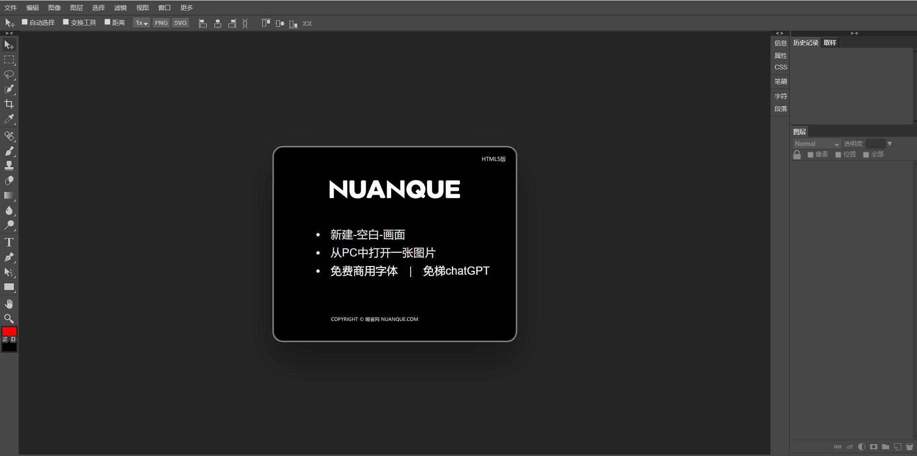Click the red foreground color swatch
The height and width of the screenshot is (456, 917).
(x=9, y=331)
